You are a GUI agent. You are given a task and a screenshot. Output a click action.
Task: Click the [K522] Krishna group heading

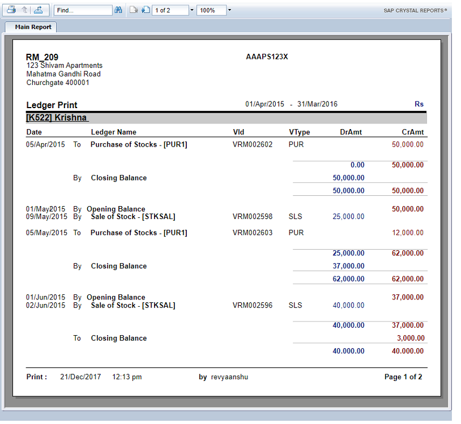56,118
